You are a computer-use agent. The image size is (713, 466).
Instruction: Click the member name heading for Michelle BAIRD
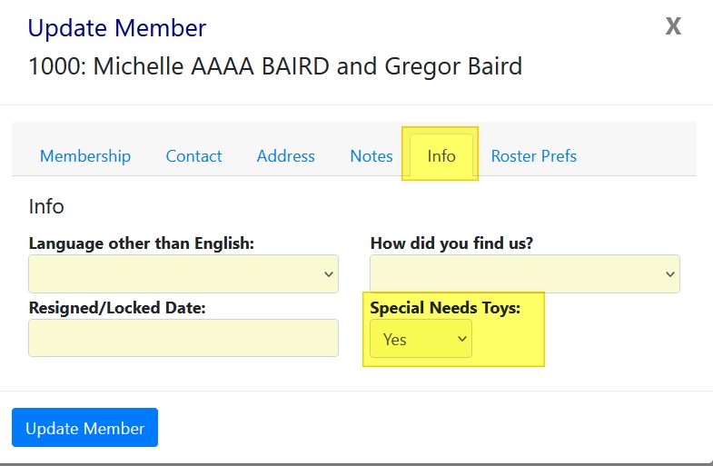coord(275,66)
